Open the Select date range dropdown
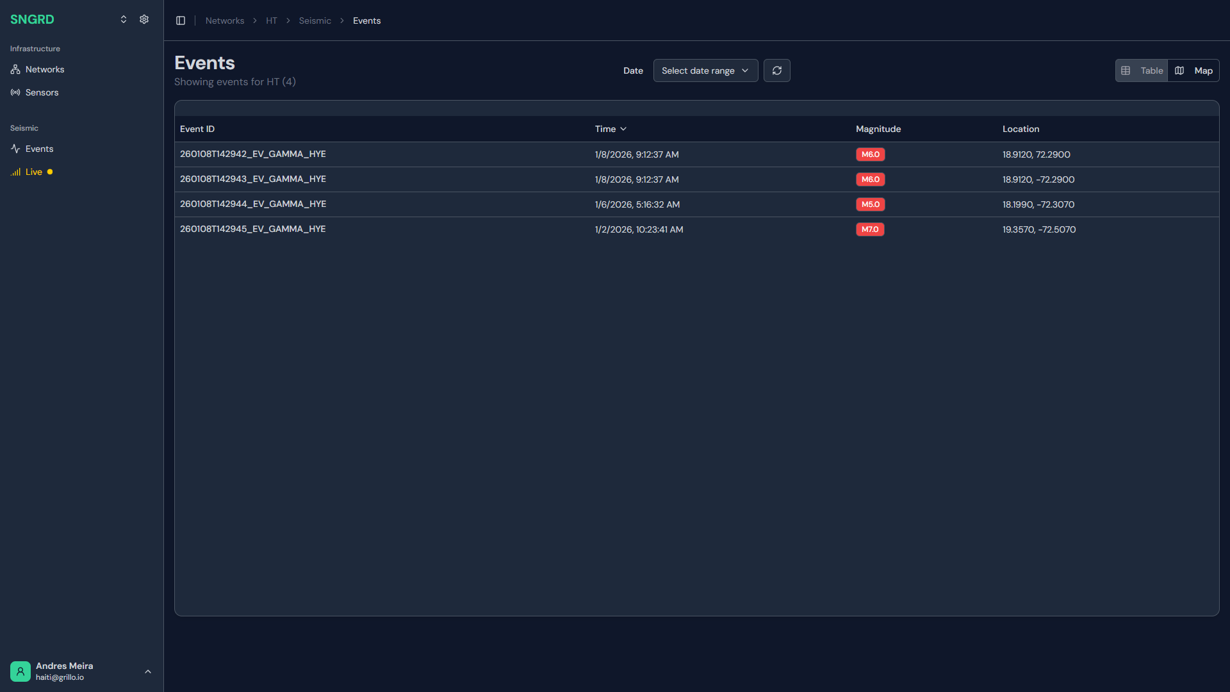1230x692 pixels. pyautogui.click(x=705, y=70)
